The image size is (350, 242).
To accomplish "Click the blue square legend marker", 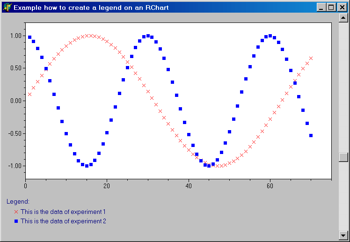I will 16,221.
